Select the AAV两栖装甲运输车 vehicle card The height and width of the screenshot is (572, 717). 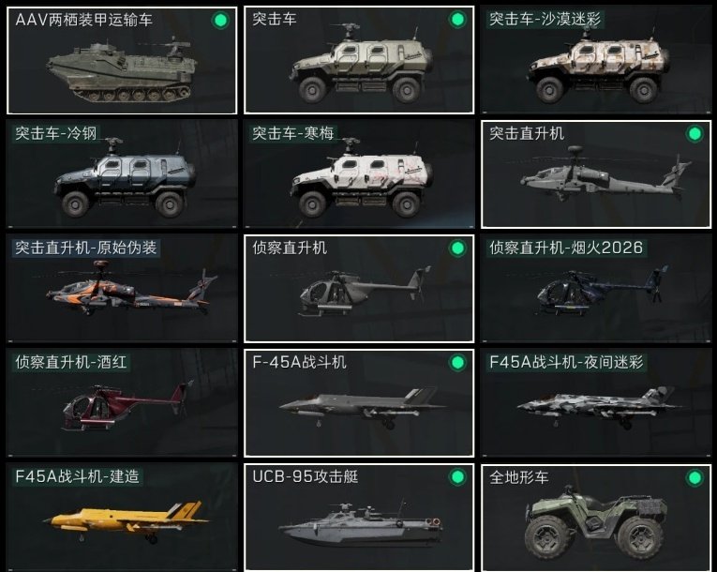pyautogui.click(x=122, y=60)
